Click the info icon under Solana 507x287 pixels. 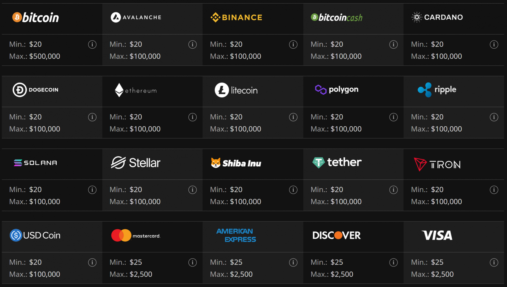point(92,190)
